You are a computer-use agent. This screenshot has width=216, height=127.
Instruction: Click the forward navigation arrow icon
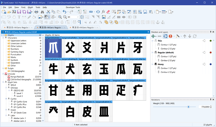point(135,17)
